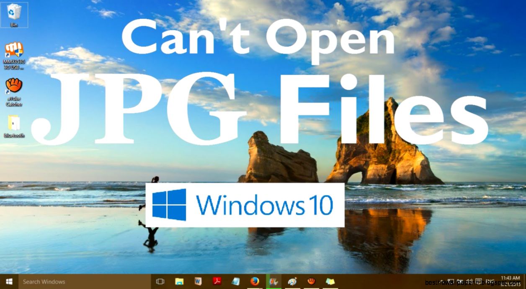
Task: Open Notepad from the taskbar
Action: coord(235,281)
